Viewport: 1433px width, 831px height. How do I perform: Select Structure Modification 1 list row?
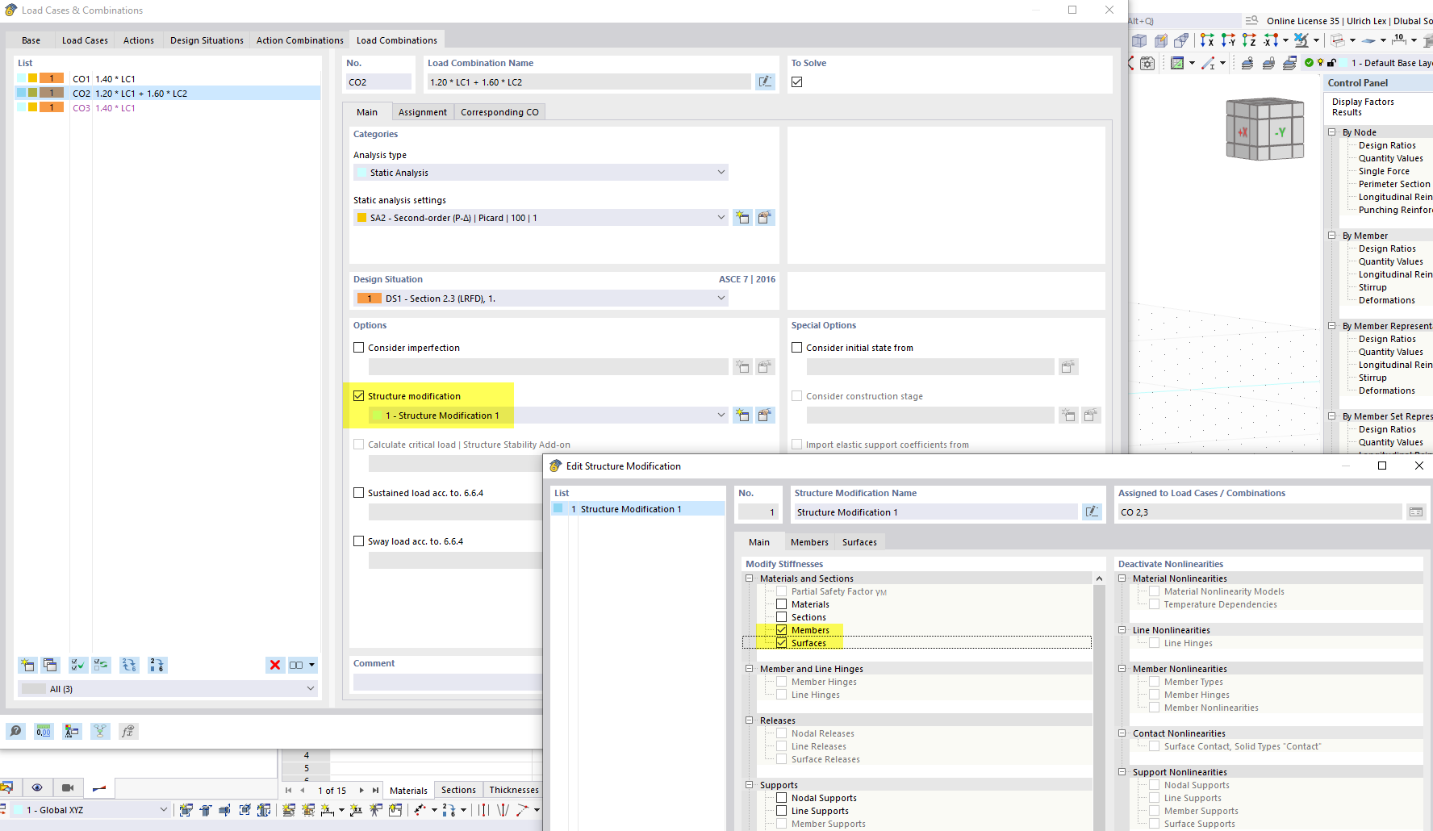[x=638, y=509]
